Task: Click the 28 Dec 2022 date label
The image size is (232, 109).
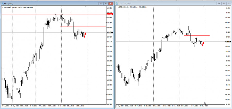Action: [204, 106]
